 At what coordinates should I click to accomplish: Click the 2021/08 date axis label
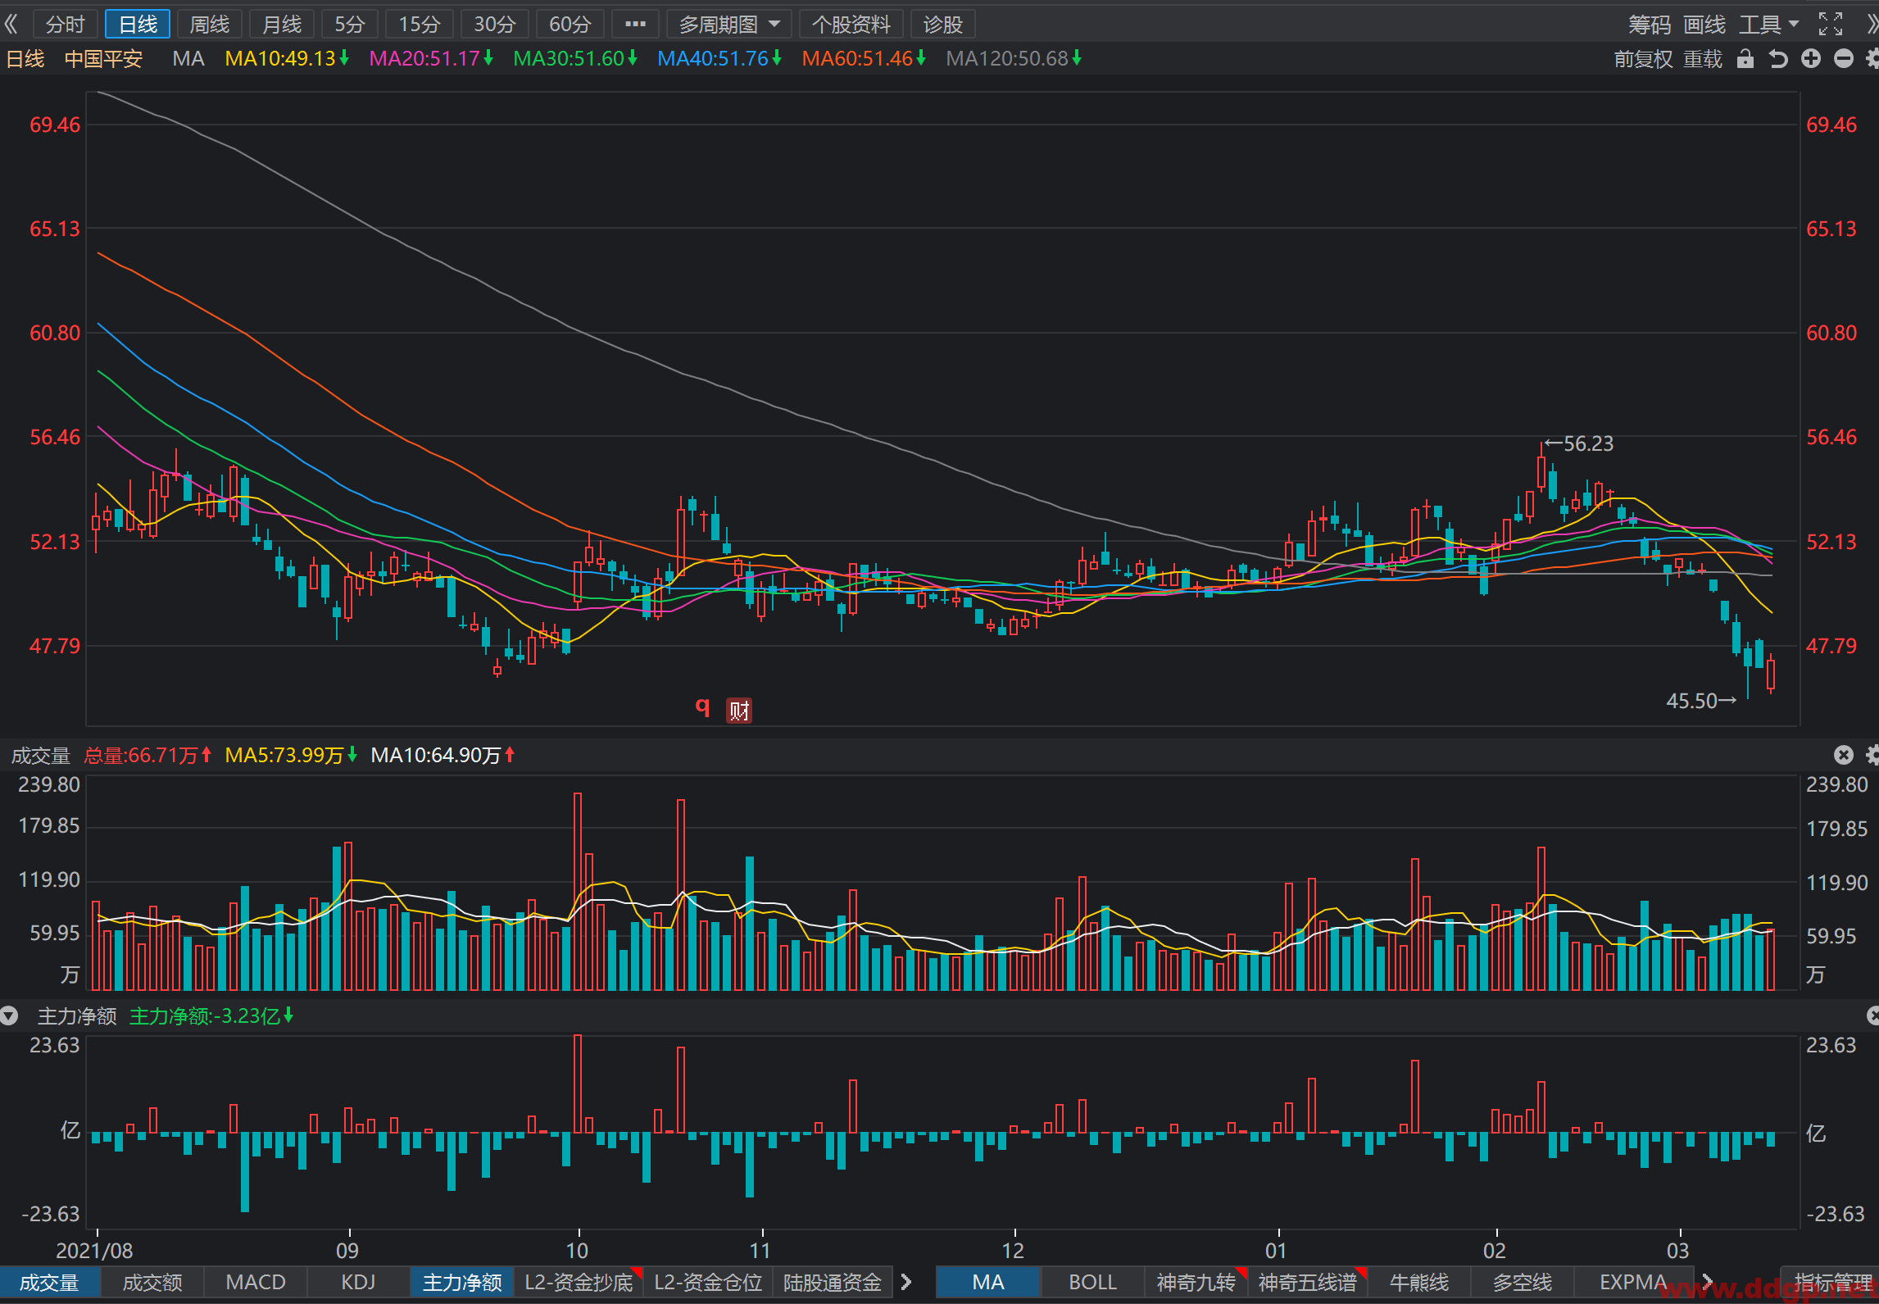tap(94, 1251)
